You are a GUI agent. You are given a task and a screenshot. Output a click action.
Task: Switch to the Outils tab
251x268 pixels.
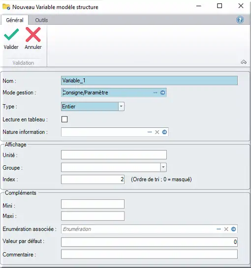coord(41,20)
